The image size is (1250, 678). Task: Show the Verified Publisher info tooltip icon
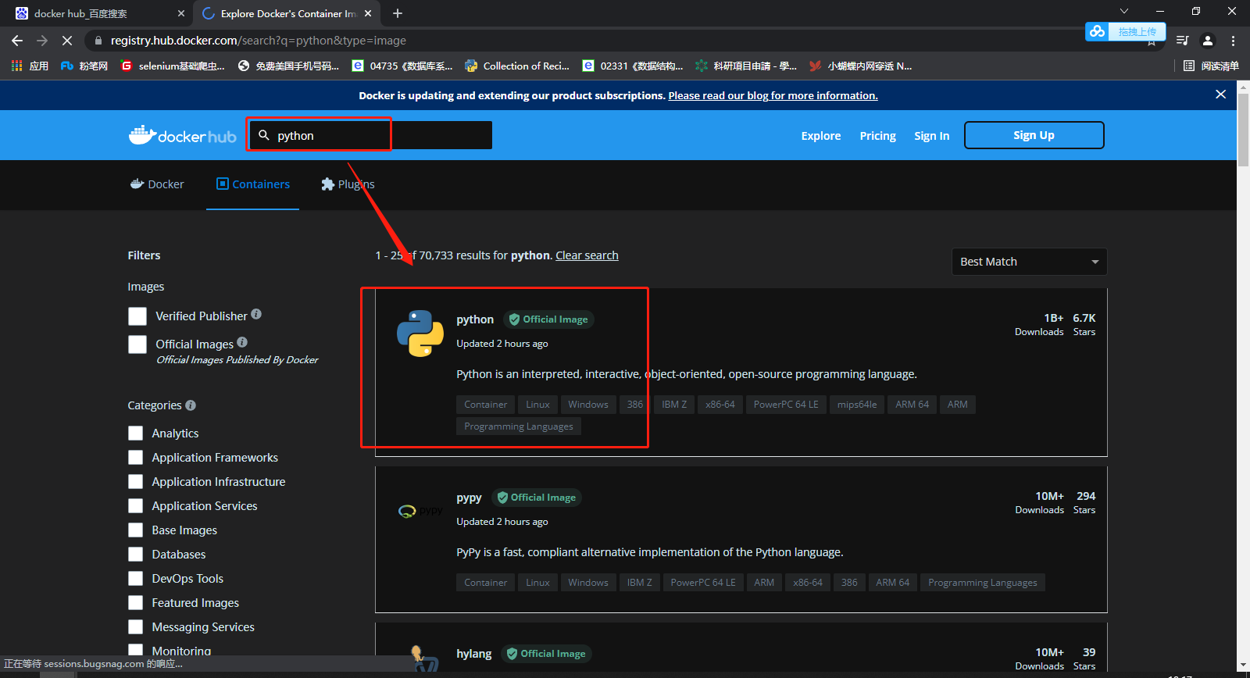point(256,314)
